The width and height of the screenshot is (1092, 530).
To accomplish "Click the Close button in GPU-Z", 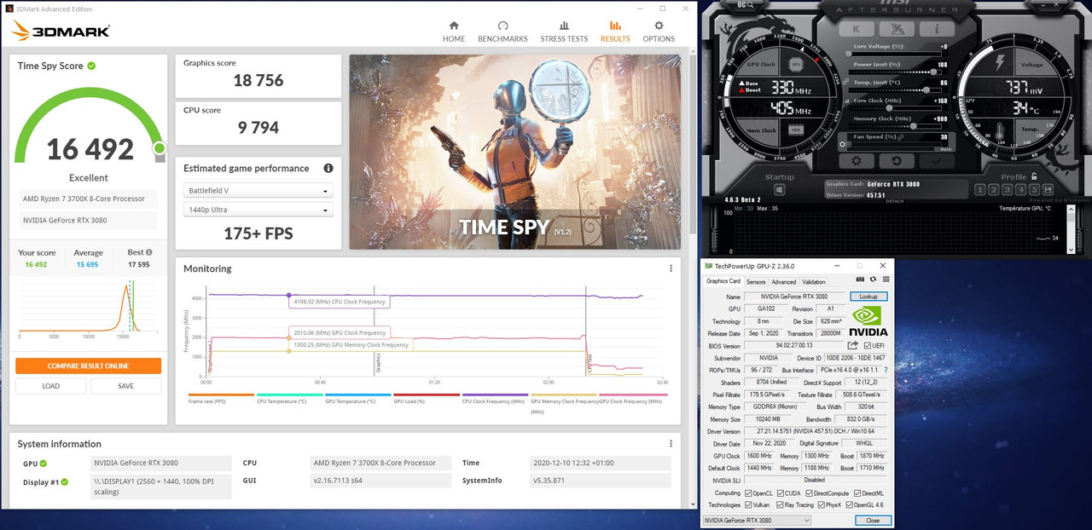I will coord(873,520).
